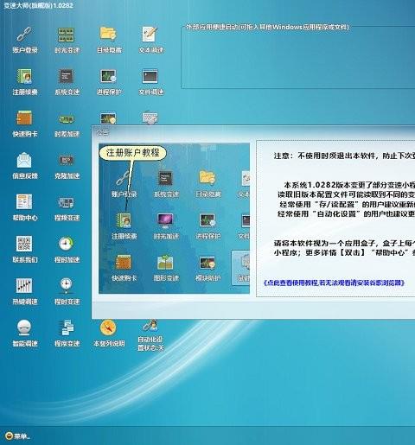This screenshot has width=415, height=445.
Task: Select the dark console-window icon next to 进程保护
Action: [x=150, y=76]
